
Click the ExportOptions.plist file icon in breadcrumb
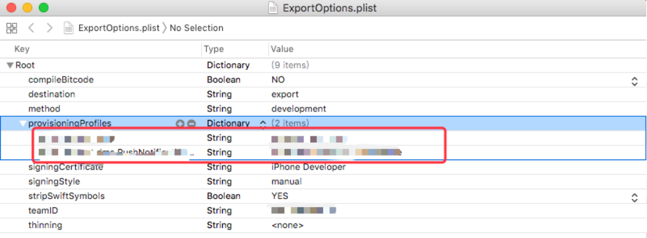click(x=69, y=28)
